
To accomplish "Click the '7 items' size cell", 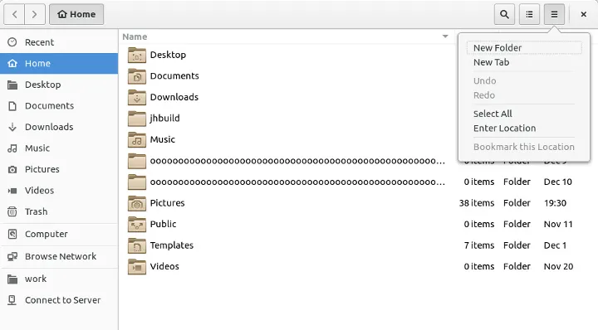I will point(479,245).
